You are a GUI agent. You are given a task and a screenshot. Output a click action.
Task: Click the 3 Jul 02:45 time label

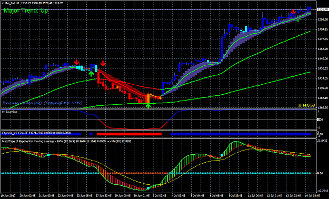159,195
